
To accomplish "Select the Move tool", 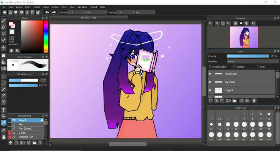I will tap(3, 48).
